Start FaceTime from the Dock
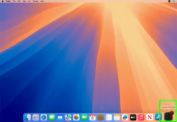 (x=84, y=117)
